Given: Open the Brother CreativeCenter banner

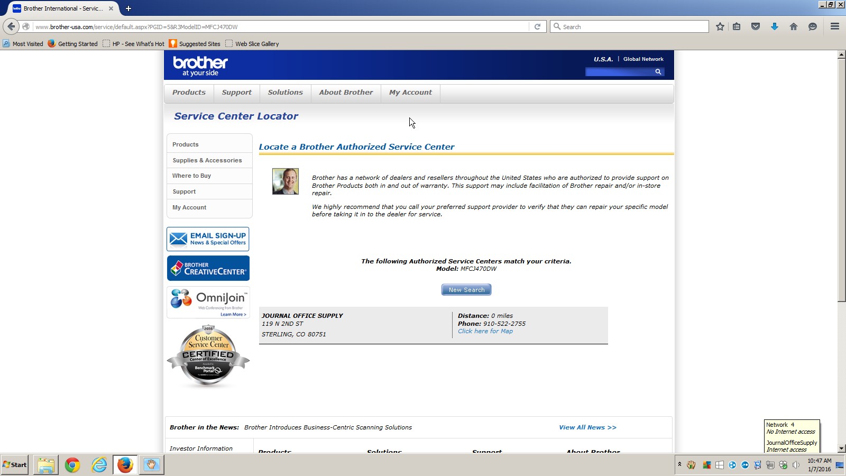Looking at the screenshot, I should pyautogui.click(x=208, y=268).
